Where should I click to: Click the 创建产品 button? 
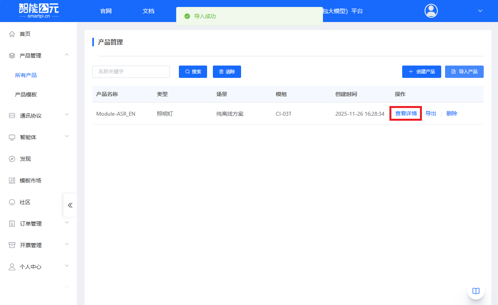click(422, 72)
